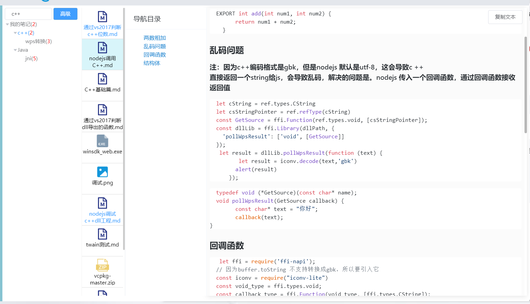Jump to 乱码问题 in navigation directory

pos(155,46)
